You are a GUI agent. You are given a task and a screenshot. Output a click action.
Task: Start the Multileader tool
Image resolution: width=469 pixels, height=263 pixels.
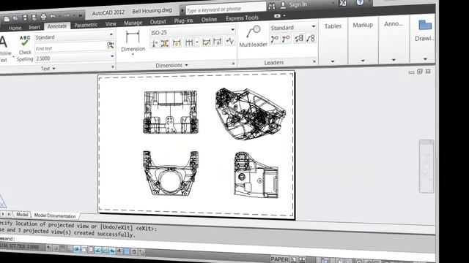click(x=253, y=37)
